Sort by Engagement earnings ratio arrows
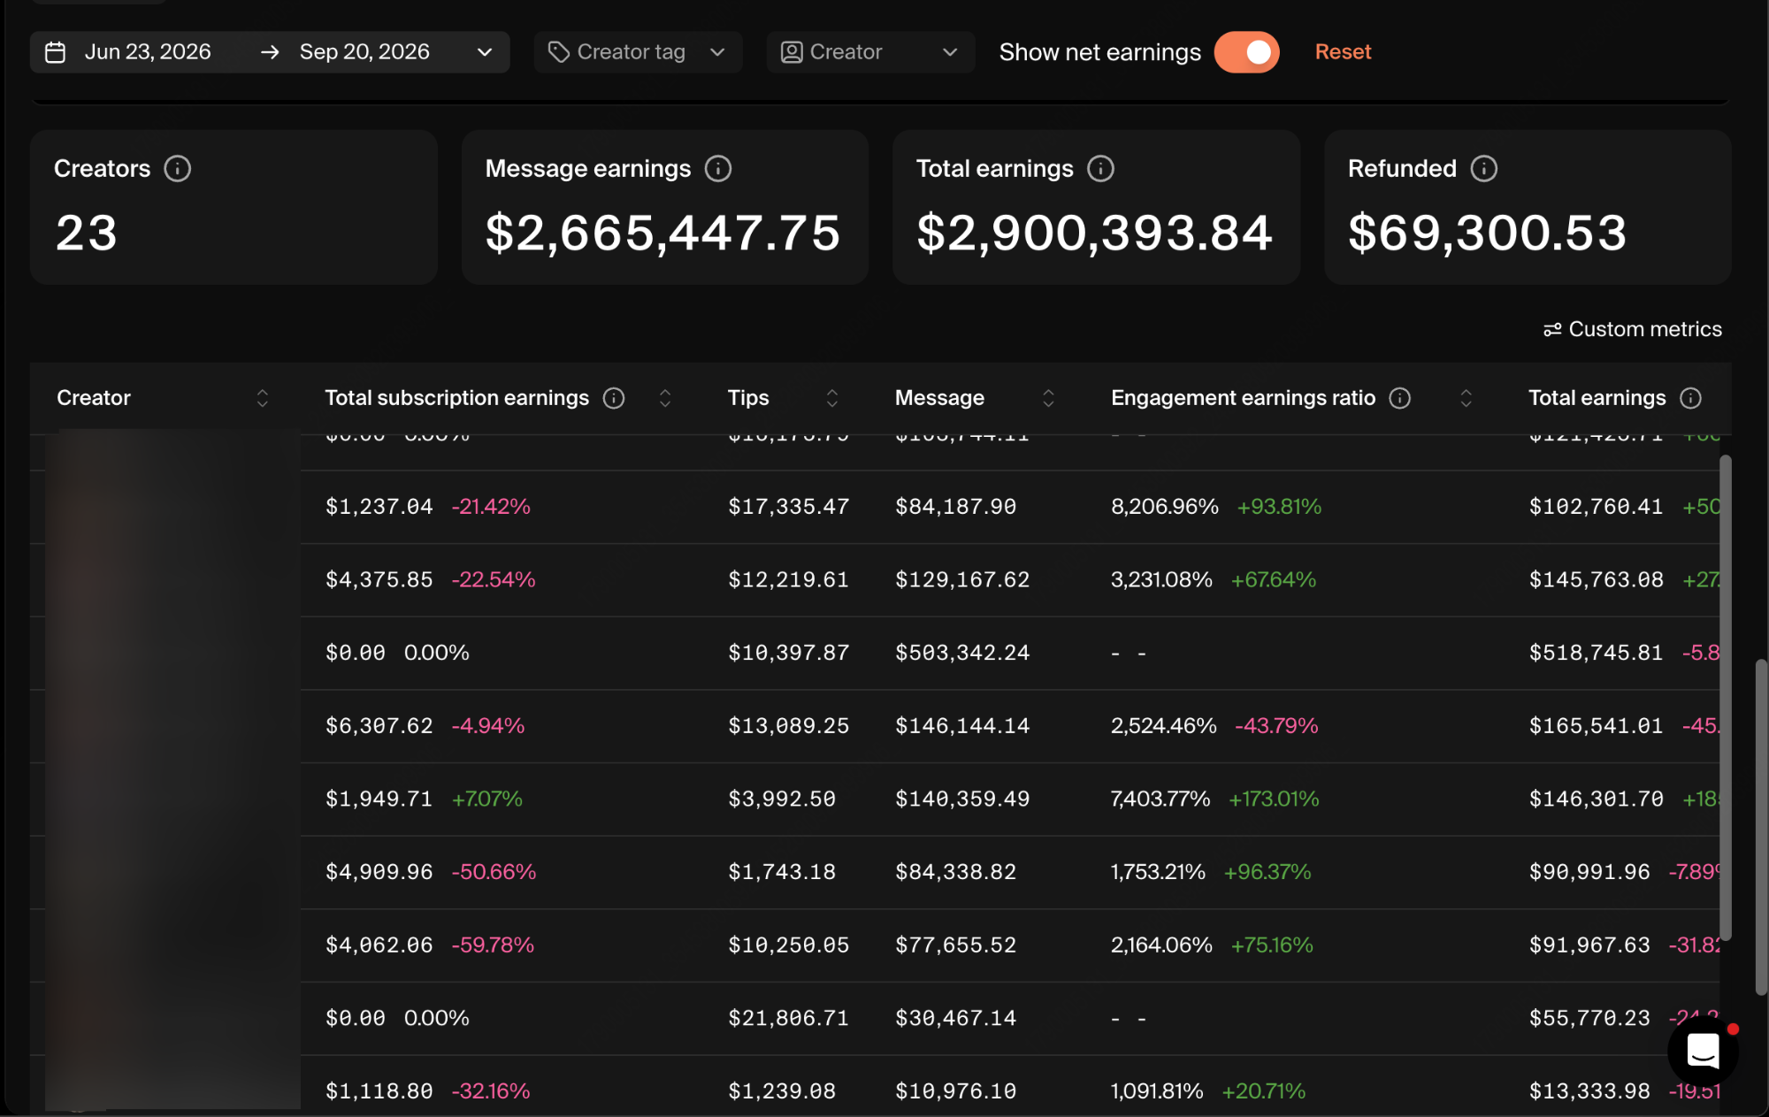 [1466, 398]
